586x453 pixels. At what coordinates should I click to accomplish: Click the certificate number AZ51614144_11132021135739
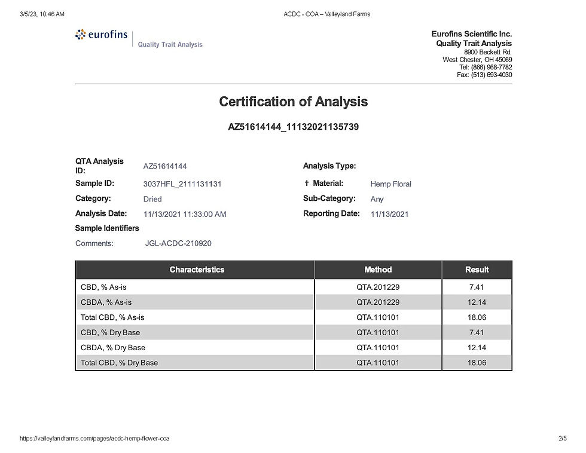coord(294,127)
